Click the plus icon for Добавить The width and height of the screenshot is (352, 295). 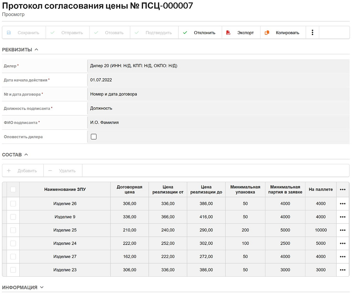9,171
